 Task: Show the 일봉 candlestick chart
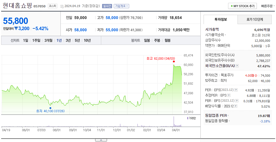(x=147, y=41)
